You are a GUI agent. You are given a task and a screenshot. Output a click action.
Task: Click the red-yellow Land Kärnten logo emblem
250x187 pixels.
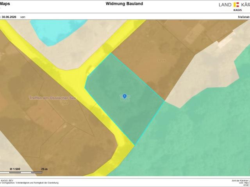[x=236, y=5]
